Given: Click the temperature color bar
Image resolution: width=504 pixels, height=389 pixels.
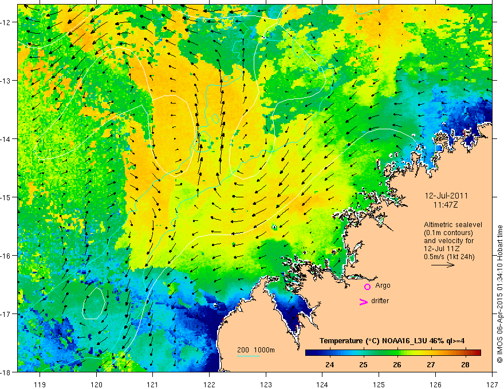Looking at the screenshot, I should tap(393, 352).
